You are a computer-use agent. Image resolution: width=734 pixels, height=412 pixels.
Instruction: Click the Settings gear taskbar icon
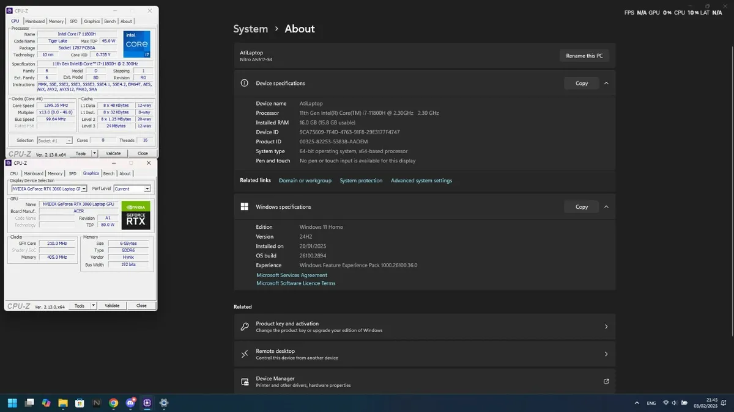[164, 403]
